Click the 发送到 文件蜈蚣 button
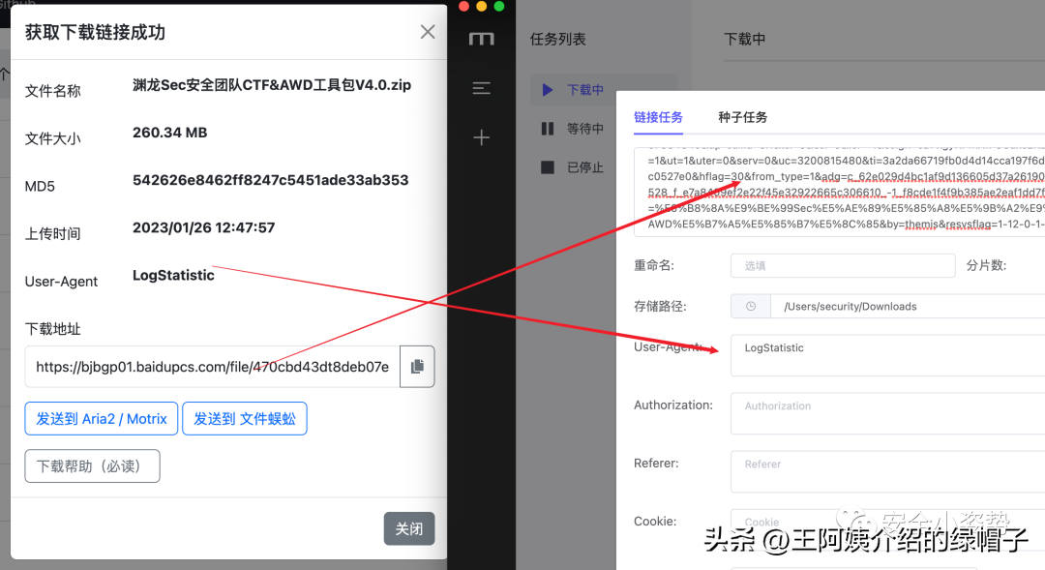 point(245,419)
